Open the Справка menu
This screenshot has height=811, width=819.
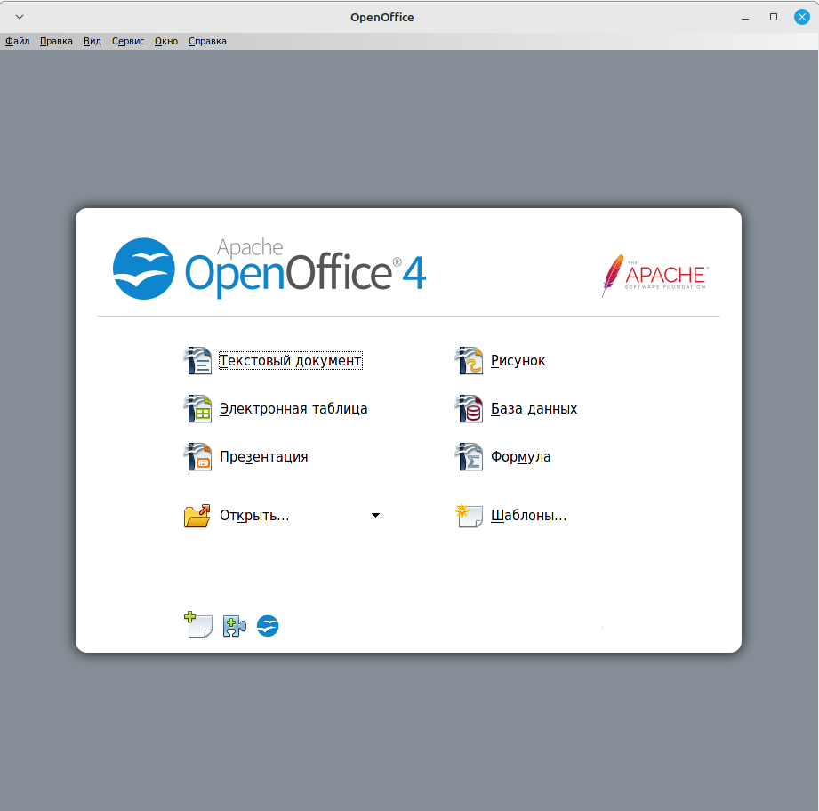click(x=206, y=41)
